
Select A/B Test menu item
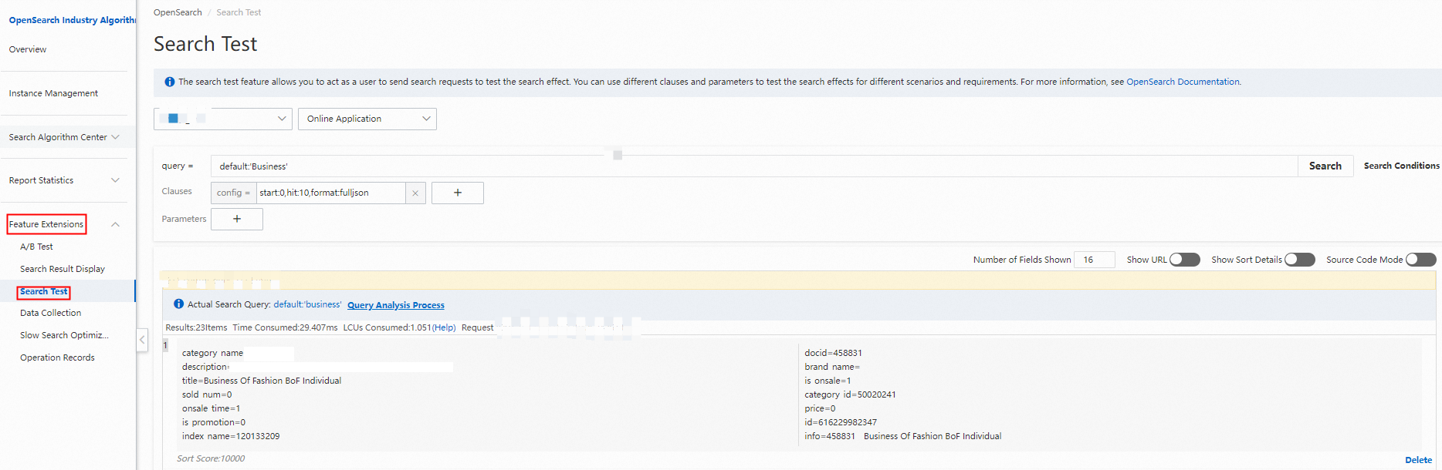36,247
